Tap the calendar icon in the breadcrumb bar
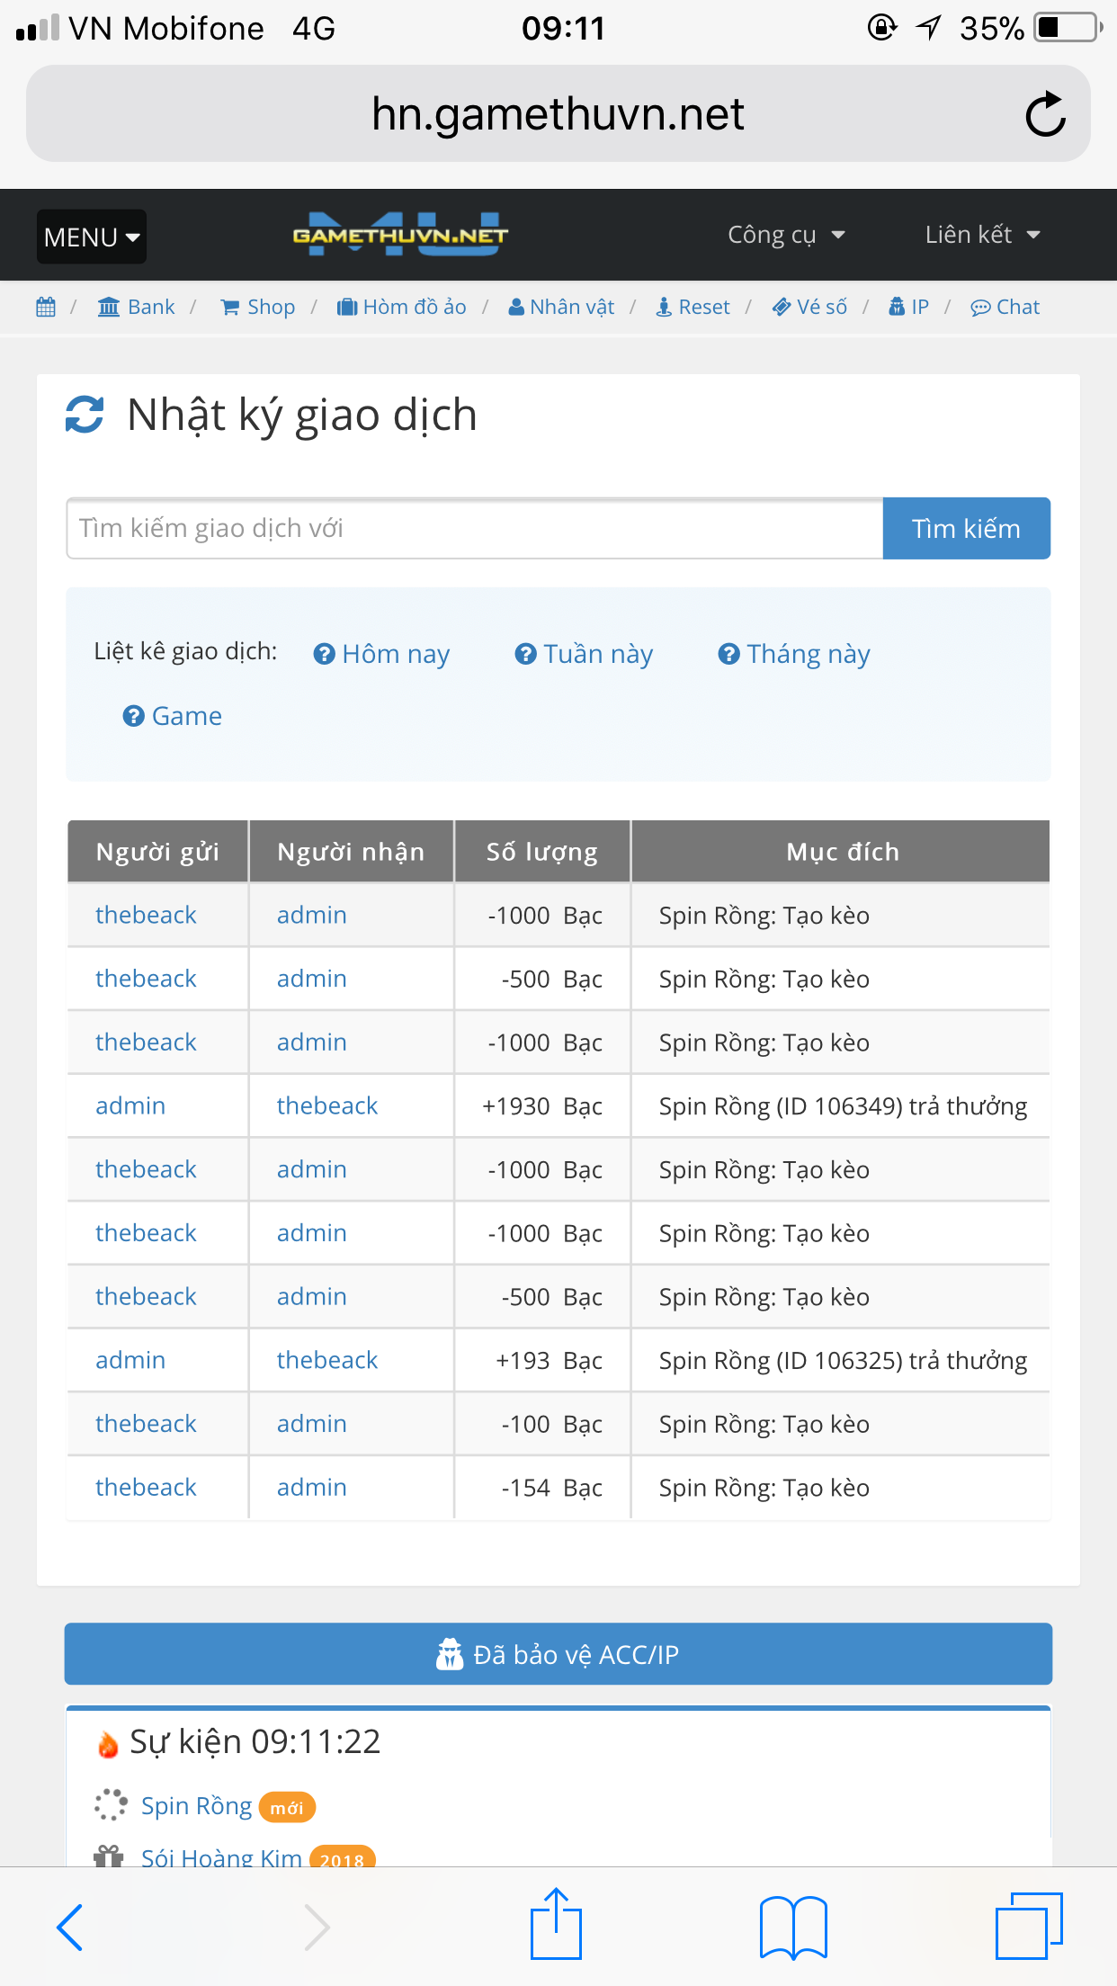 click(46, 308)
